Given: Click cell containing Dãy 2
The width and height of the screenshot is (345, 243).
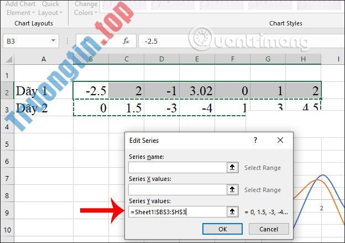Looking at the screenshot, I should pos(44,108).
